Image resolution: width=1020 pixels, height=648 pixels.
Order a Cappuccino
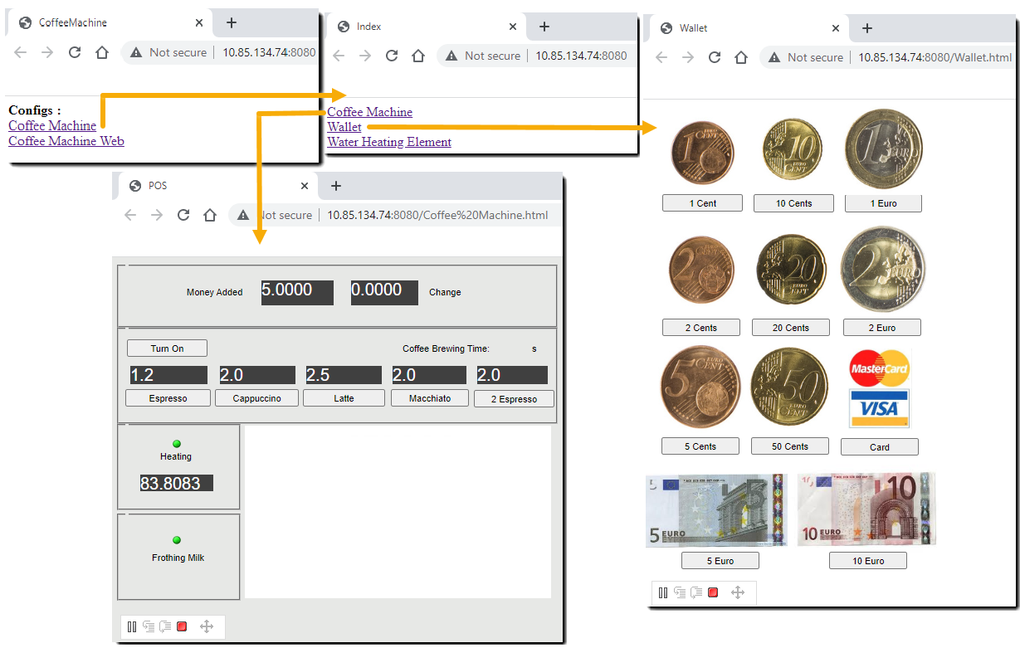pyautogui.click(x=256, y=398)
